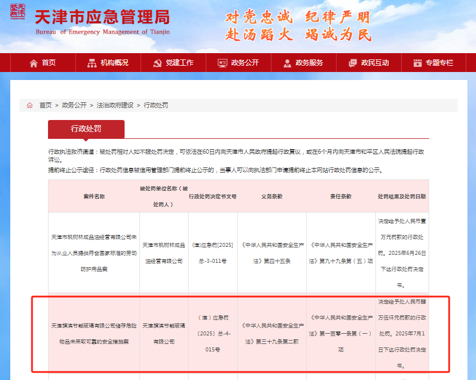Open the 政民互动 navigation menu
This screenshot has height=380, width=476.
(x=369, y=63)
